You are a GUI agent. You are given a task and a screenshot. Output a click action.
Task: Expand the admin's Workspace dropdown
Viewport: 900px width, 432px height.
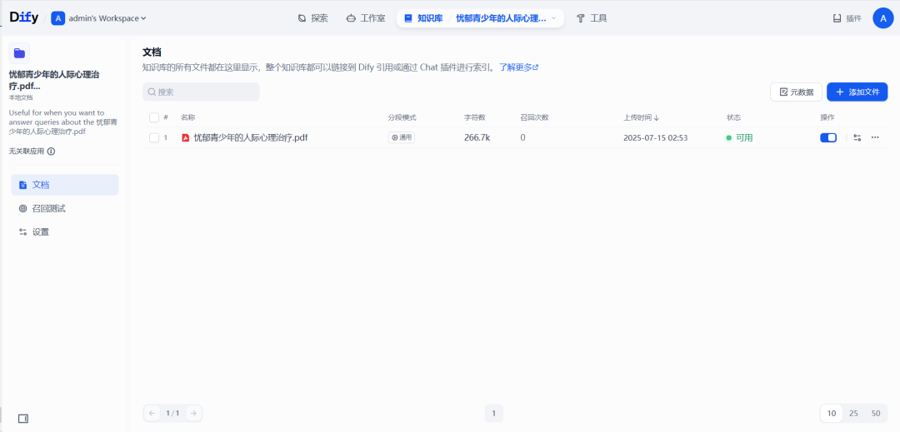pos(98,18)
